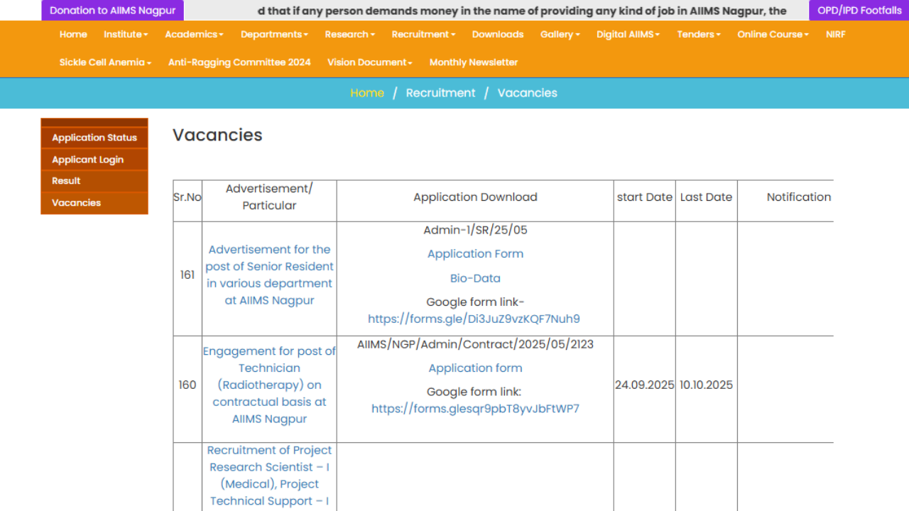
Task: Click the Downloads menu item
Action: point(498,34)
